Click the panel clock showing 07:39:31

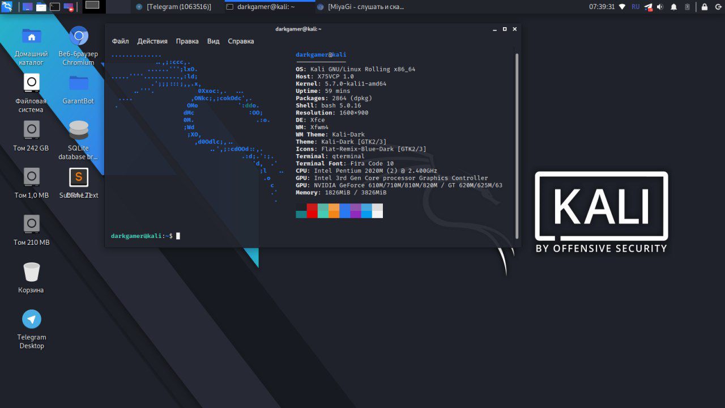[602, 7]
